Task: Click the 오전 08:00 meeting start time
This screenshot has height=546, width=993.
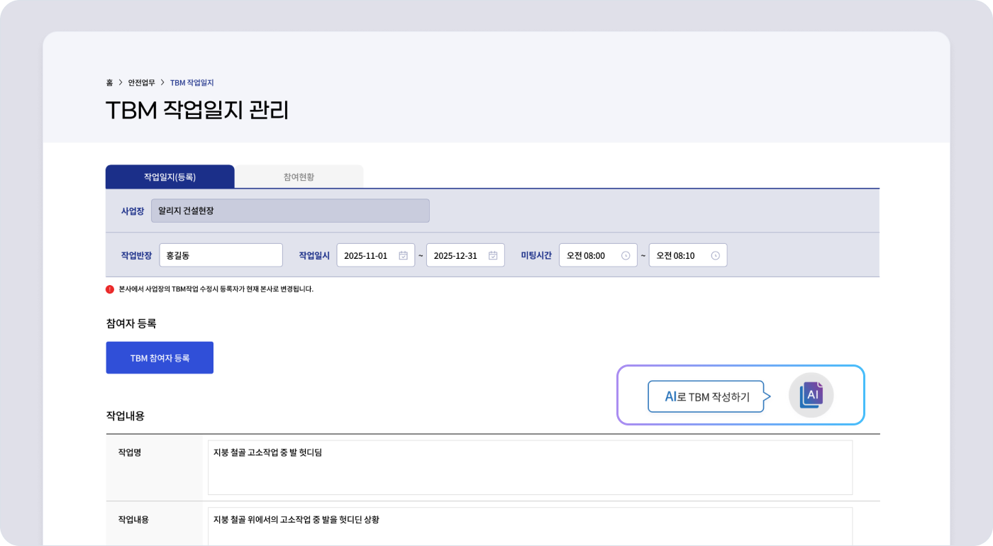Action: tap(586, 255)
